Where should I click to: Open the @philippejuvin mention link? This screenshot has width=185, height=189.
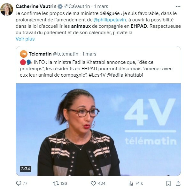pyautogui.click(x=110, y=20)
